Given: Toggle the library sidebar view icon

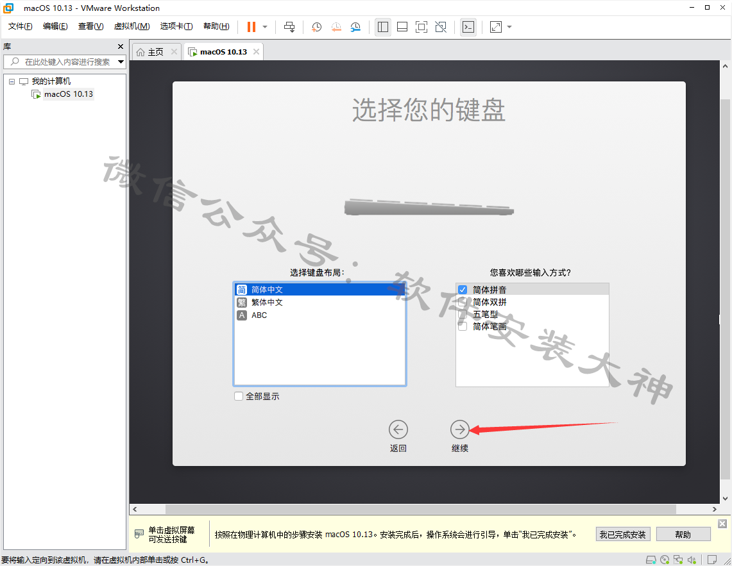Looking at the screenshot, I should point(383,27).
